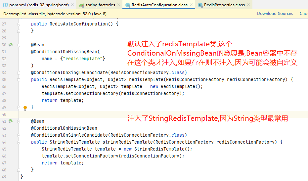
Task: Toggle the fold end marker at line 39
Action: 19,108
